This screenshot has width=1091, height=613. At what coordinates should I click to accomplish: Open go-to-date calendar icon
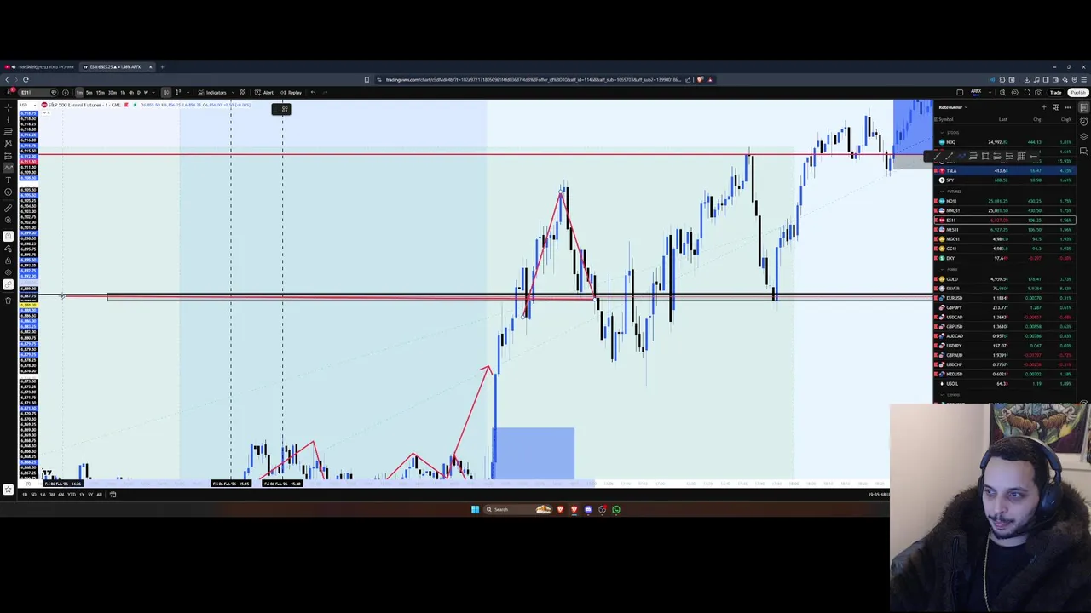(x=113, y=495)
